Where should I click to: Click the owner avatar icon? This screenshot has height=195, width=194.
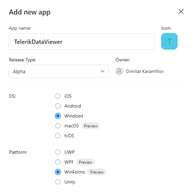(119, 71)
